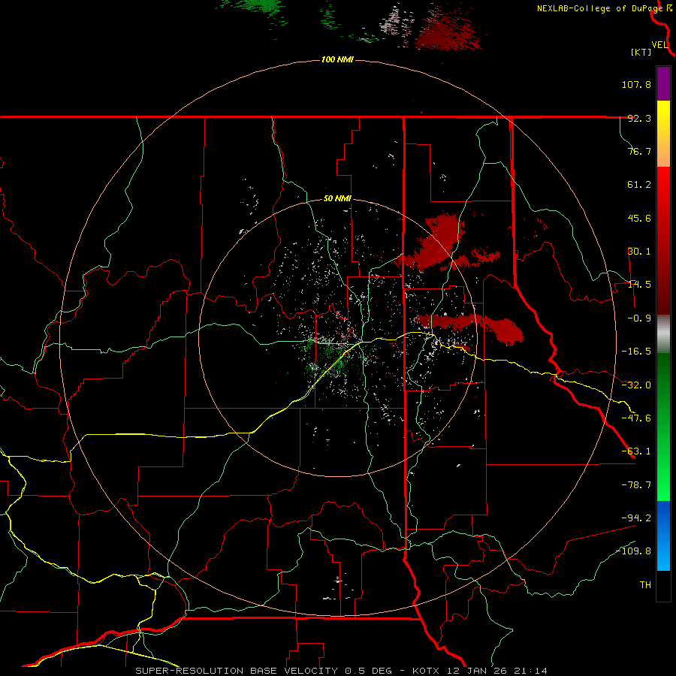The width and height of the screenshot is (676, 676).
Task: Click the 92.3 scale value
Action: 639,118
